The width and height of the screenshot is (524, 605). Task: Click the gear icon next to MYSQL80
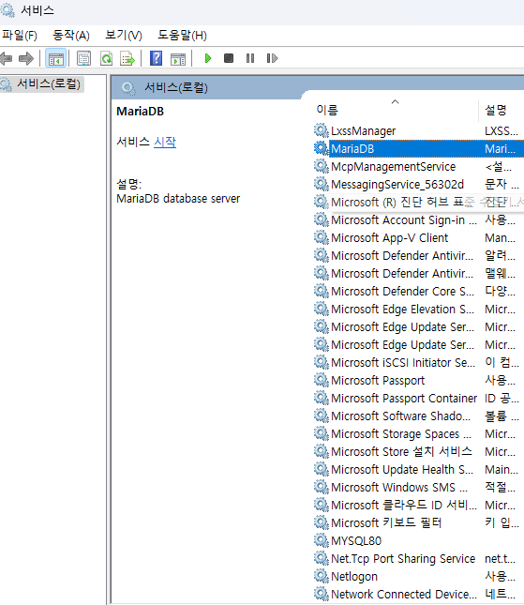(321, 540)
